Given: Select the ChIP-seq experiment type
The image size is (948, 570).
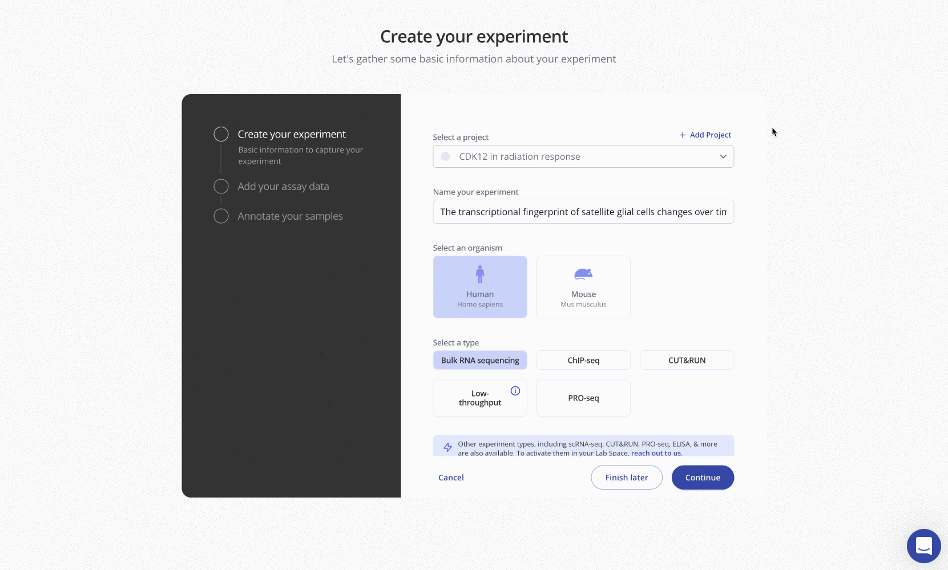Looking at the screenshot, I should [583, 360].
